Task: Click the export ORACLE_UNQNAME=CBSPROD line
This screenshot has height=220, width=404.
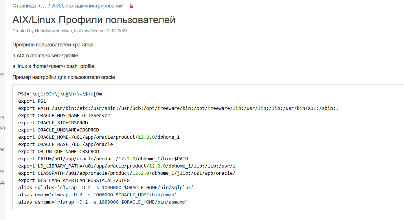Action: pyautogui.click(x=58, y=130)
